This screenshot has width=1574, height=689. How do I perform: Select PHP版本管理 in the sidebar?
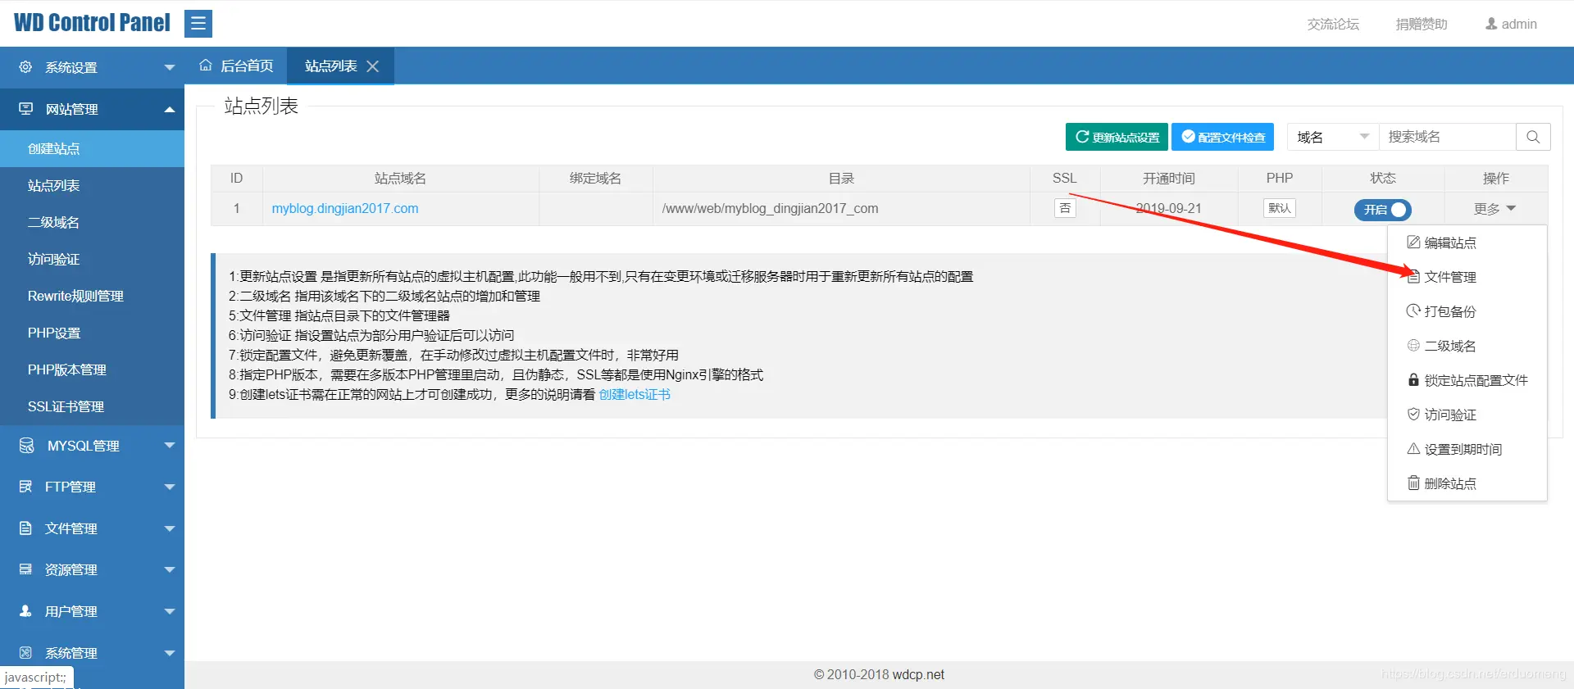[92, 369]
